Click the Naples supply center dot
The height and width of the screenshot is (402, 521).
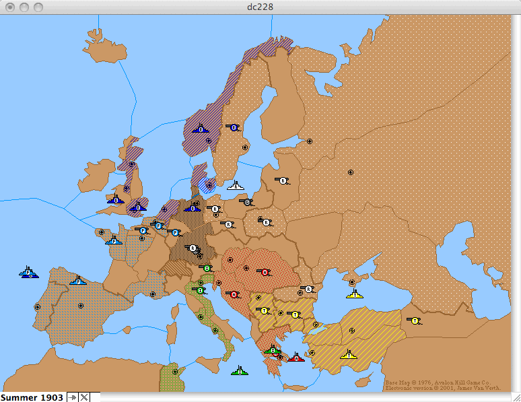[x=215, y=331]
